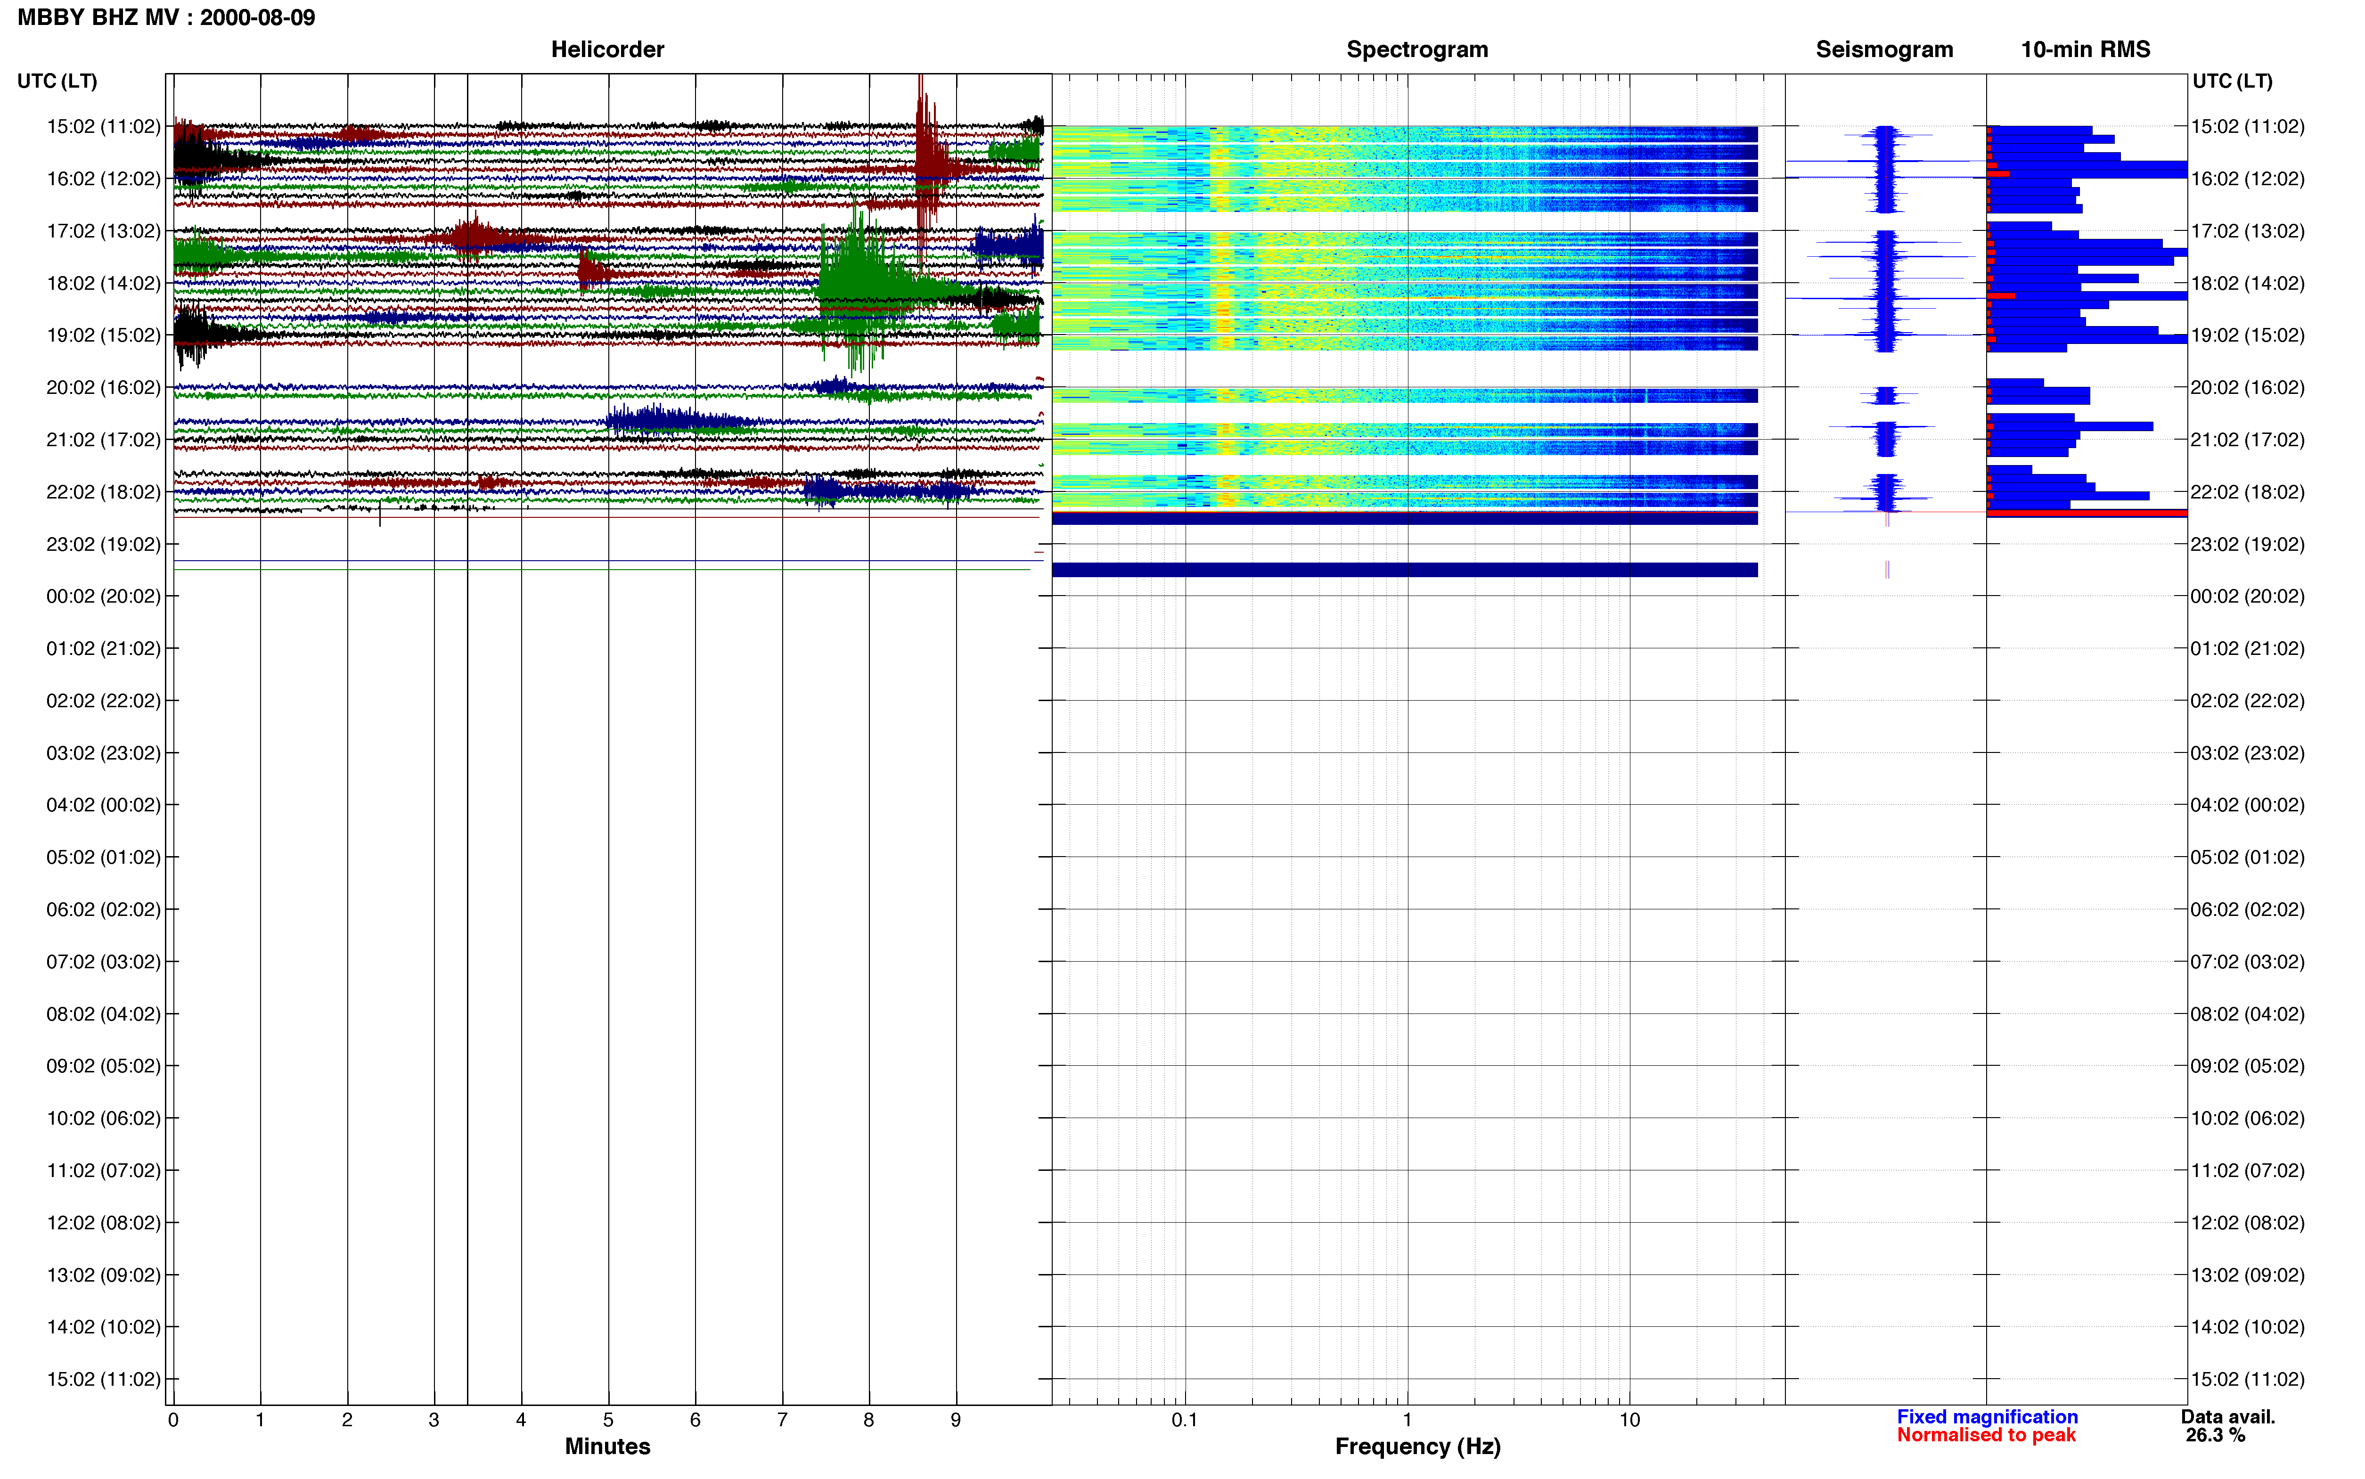
Task: Click the right '13:02 (09:02)' time label
Action: click(x=2248, y=1275)
